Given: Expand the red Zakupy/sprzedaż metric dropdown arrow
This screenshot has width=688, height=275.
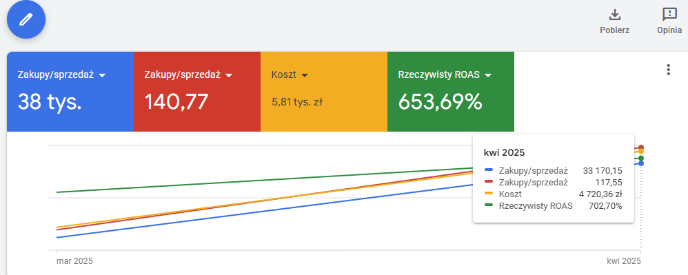Looking at the screenshot, I should tap(229, 75).
